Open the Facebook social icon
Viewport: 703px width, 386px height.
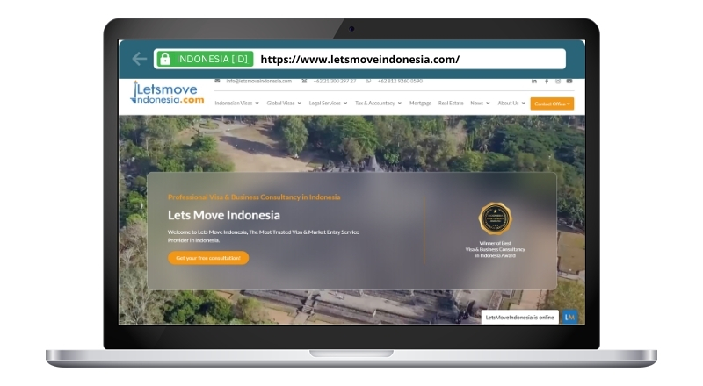(x=547, y=81)
